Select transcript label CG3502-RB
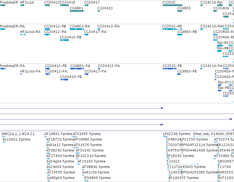Screen dimensions: 234x182 [172, 26]
